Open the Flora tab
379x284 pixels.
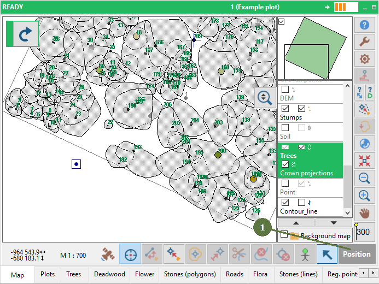260,274
